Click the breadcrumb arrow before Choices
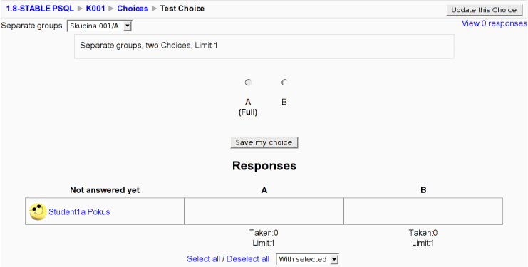Viewport: 528px width, 267px height. tap(110, 9)
